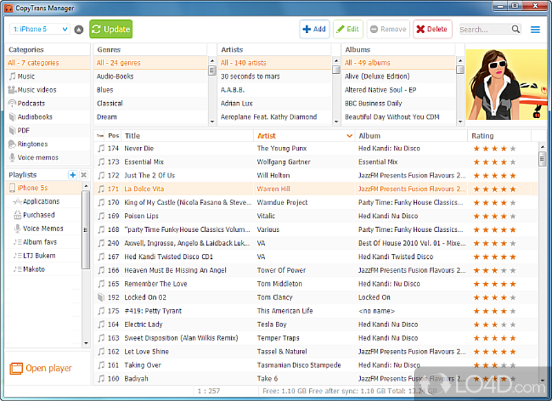The width and height of the screenshot is (552, 401).
Task: Select track Never Die
Action: click(x=315, y=148)
